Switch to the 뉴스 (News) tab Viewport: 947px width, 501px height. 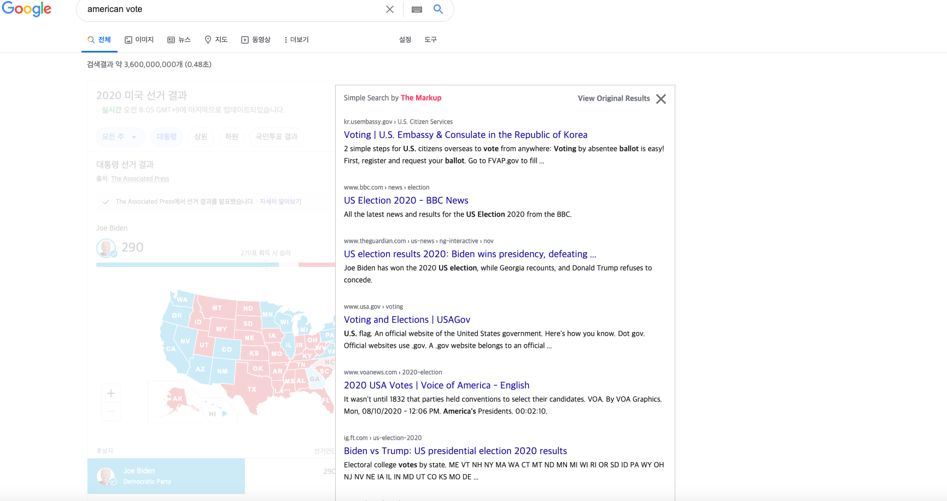tap(179, 39)
